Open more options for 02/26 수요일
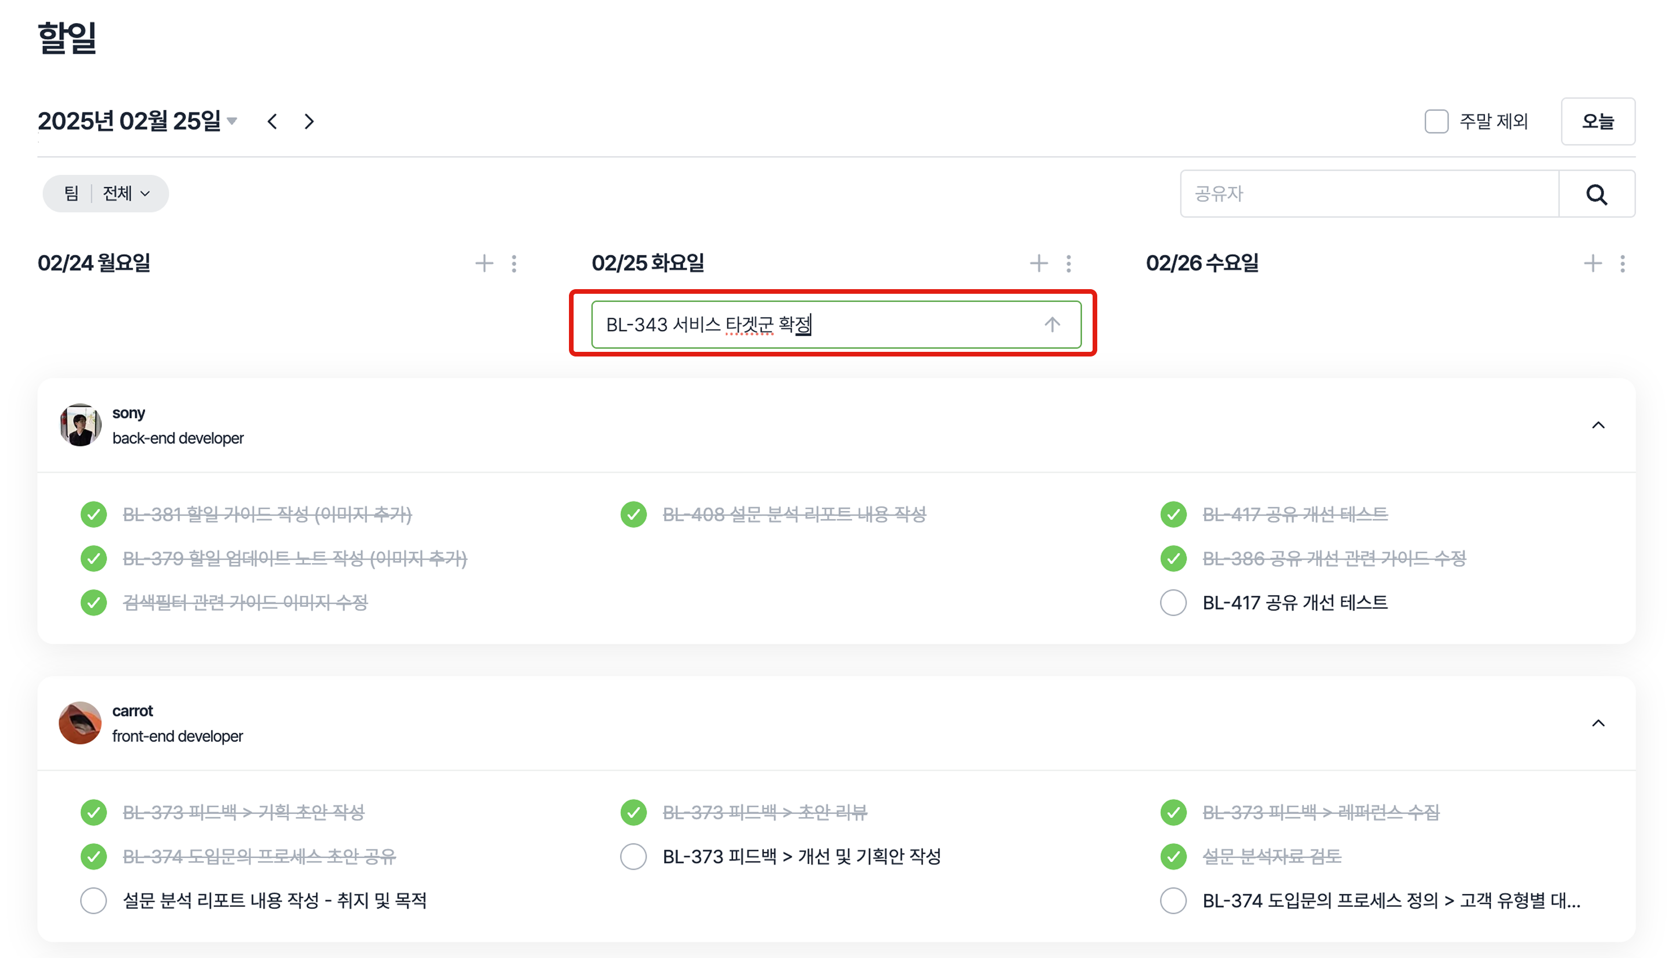Viewport: 1672px width, 958px height. (1622, 264)
